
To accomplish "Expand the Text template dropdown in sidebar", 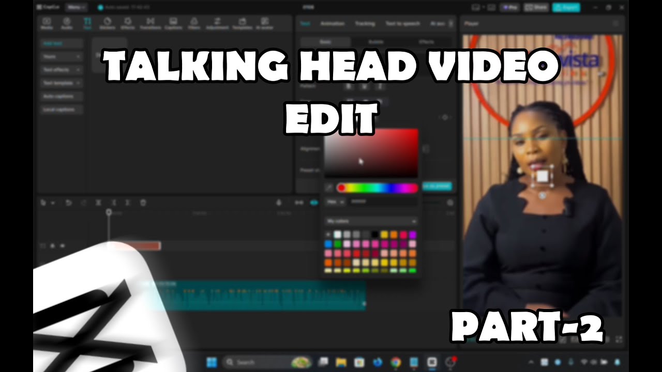I will 78,83.
